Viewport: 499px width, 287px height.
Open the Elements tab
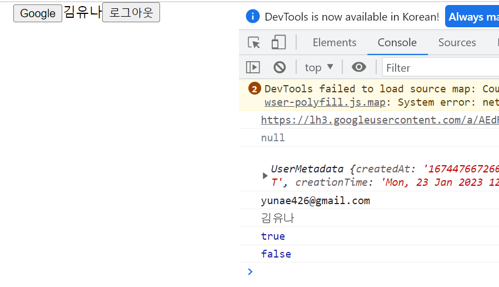[x=335, y=42]
